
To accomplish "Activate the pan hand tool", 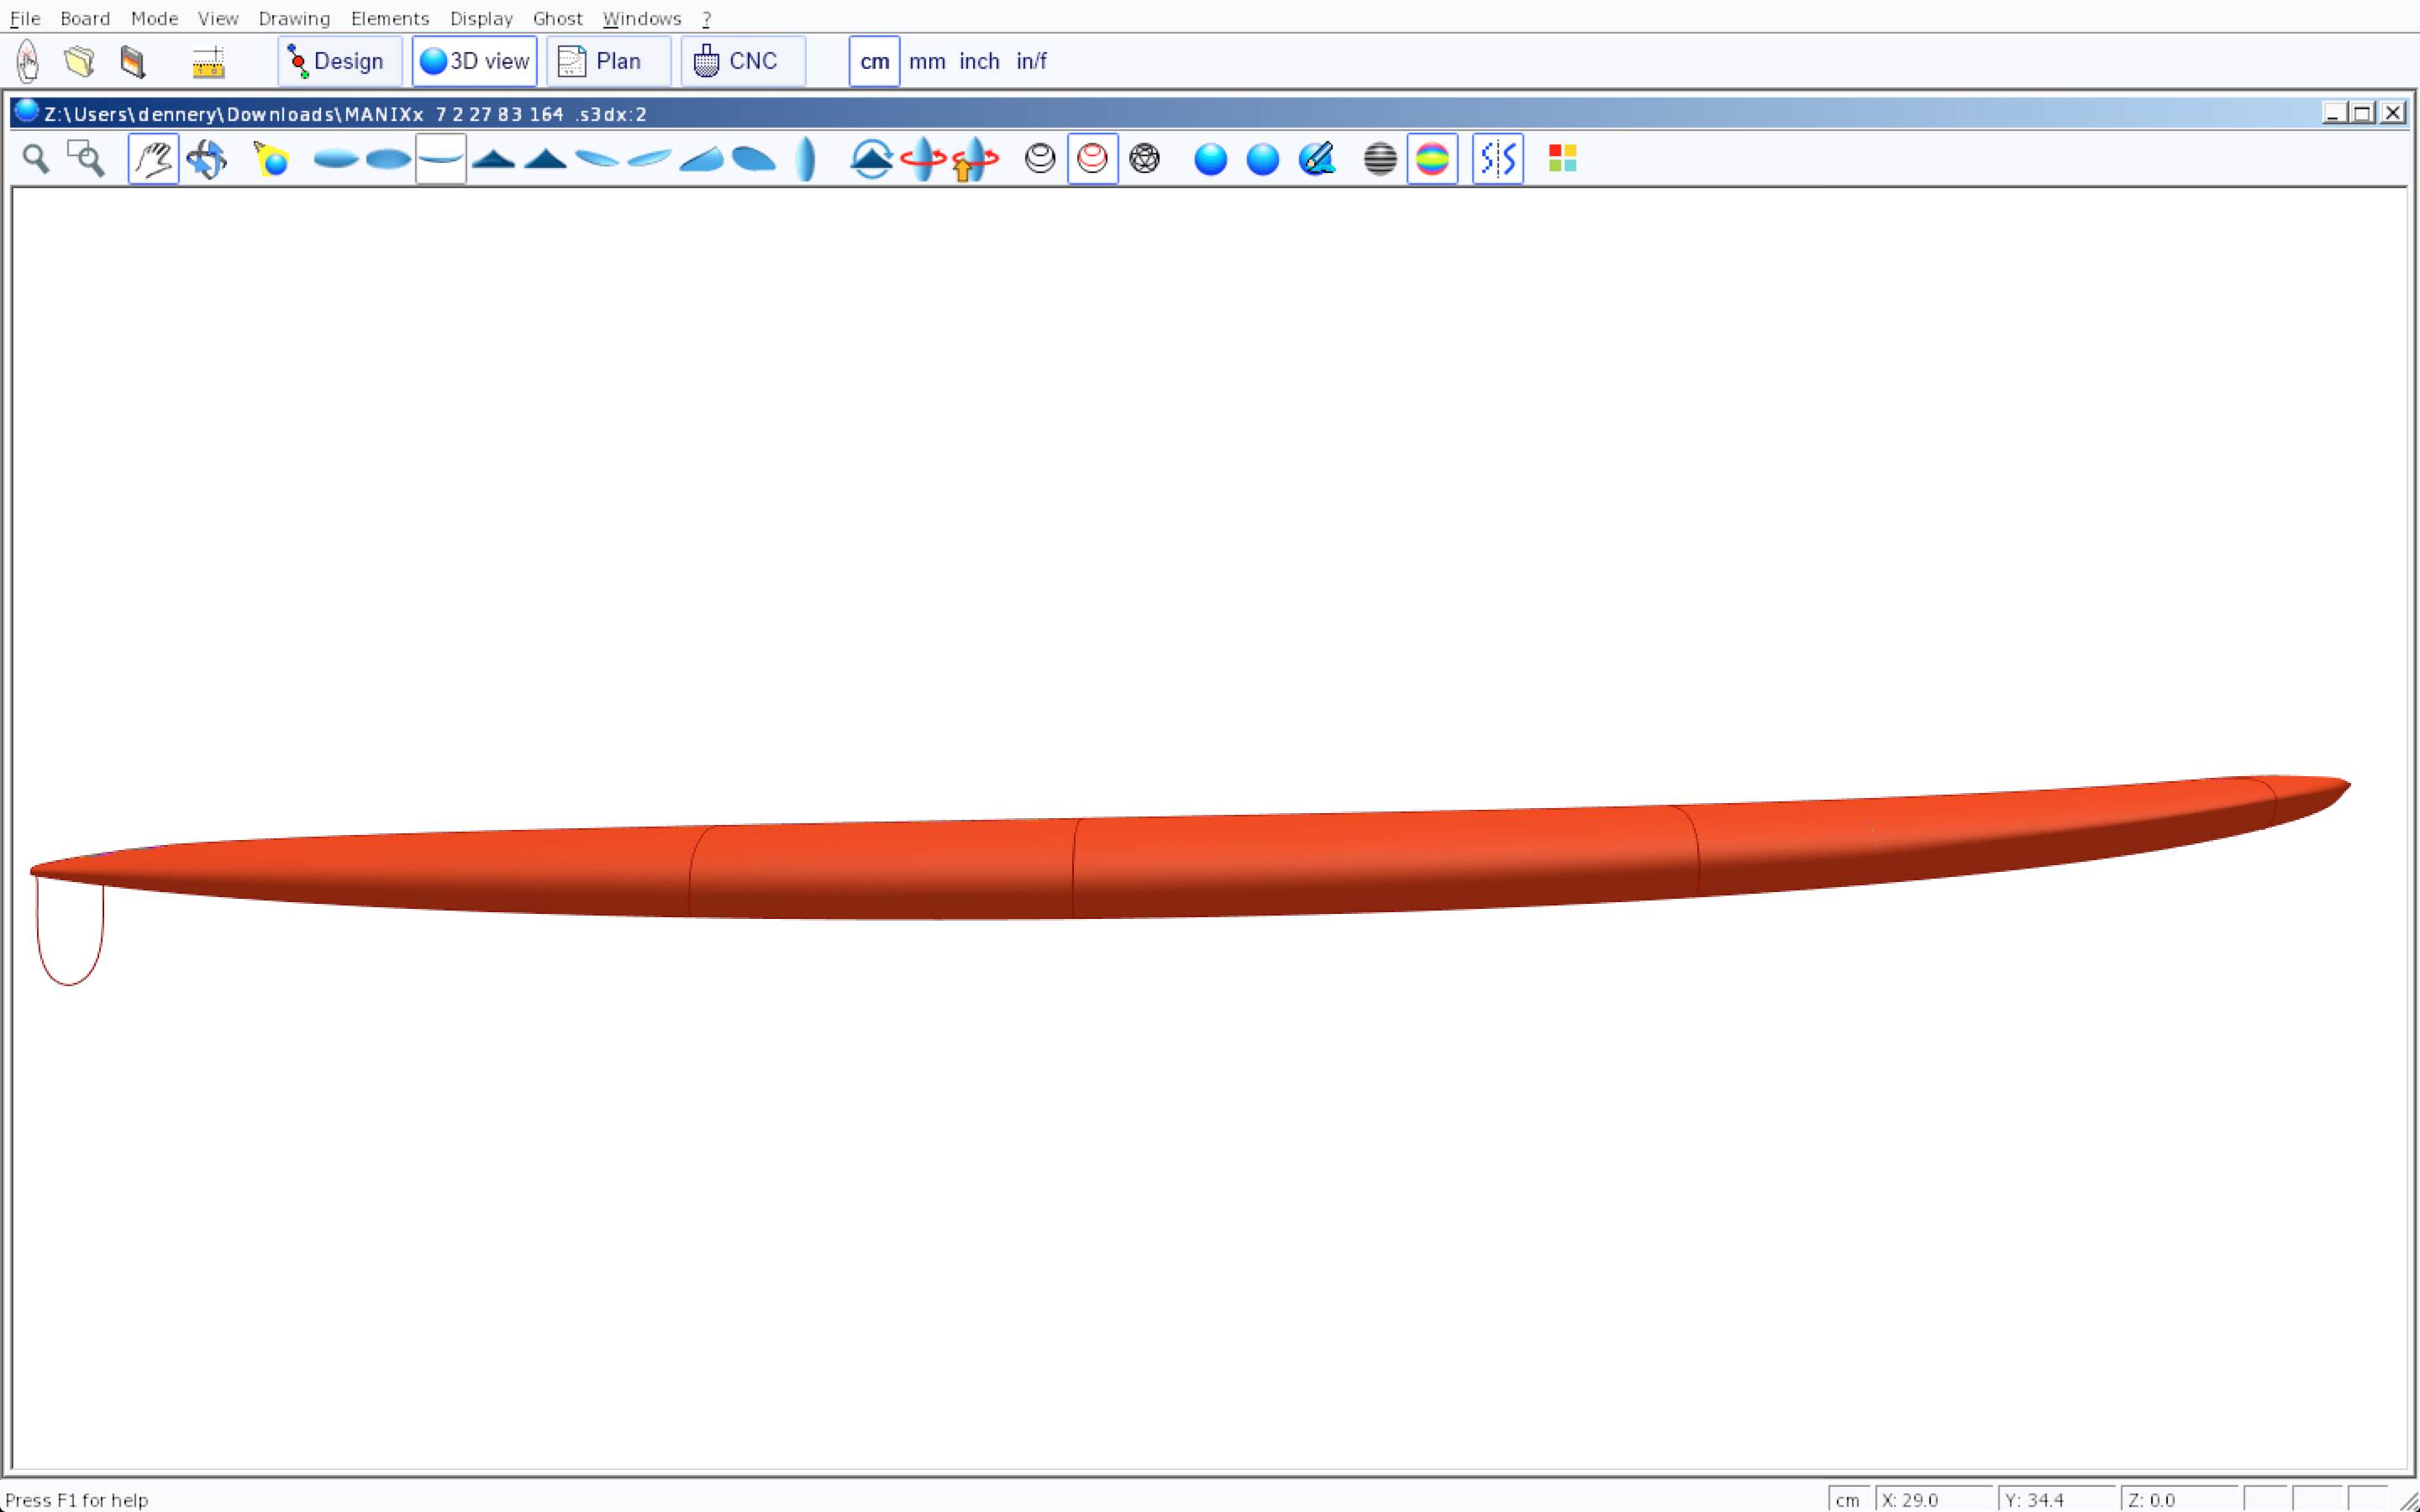I will tap(153, 159).
